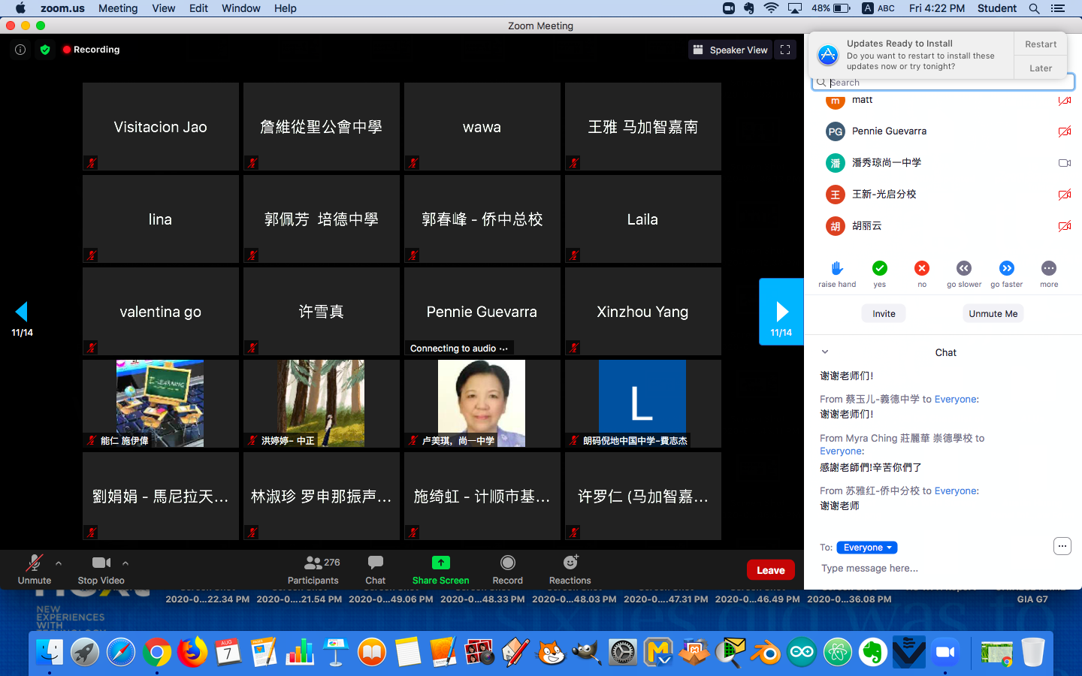The width and height of the screenshot is (1082, 676).
Task: Open Firefox in the Dock
Action: pos(192,652)
